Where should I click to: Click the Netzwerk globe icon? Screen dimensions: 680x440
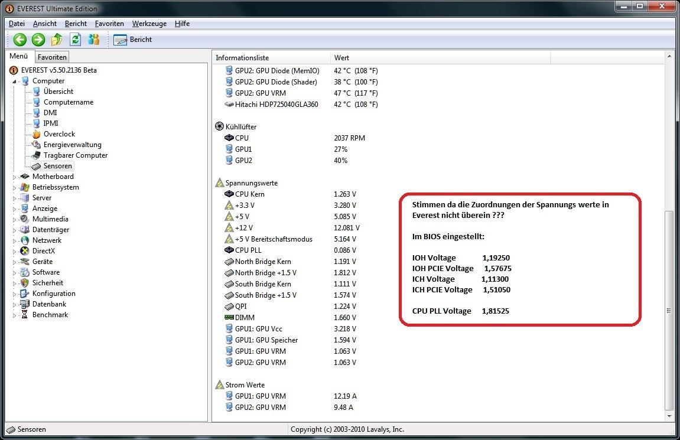(25, 240)
